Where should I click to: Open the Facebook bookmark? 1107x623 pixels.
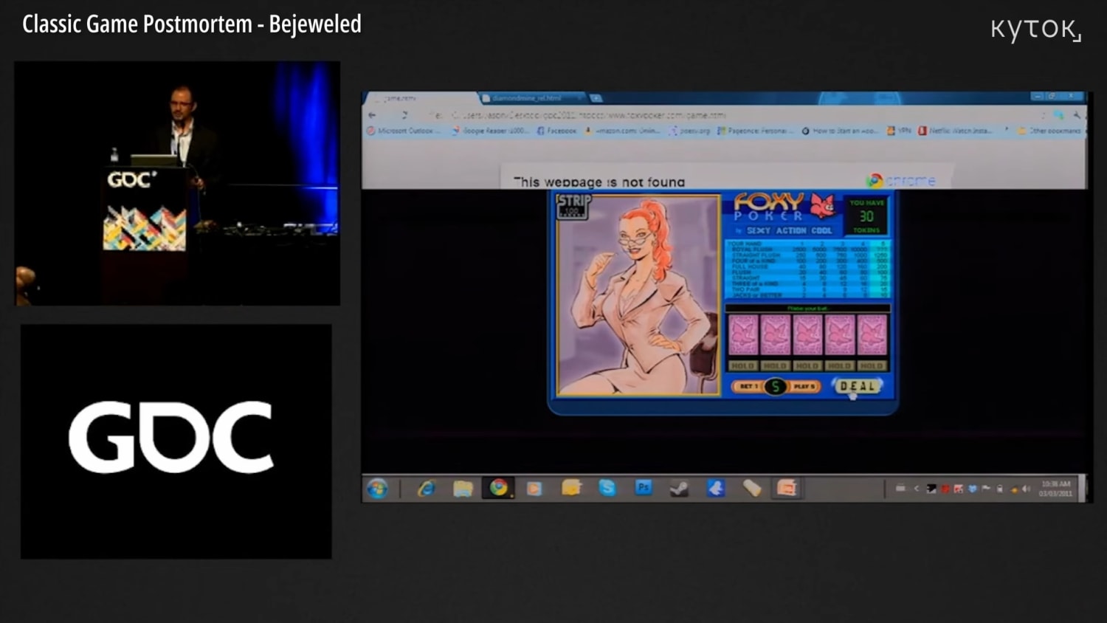click(556, 131)
